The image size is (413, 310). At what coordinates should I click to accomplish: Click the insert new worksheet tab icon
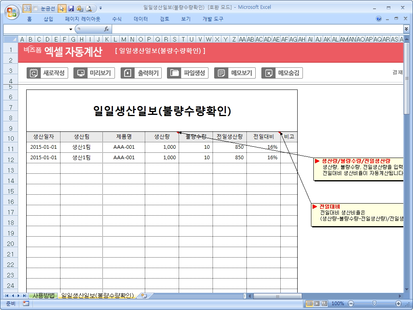pos(144,296)
